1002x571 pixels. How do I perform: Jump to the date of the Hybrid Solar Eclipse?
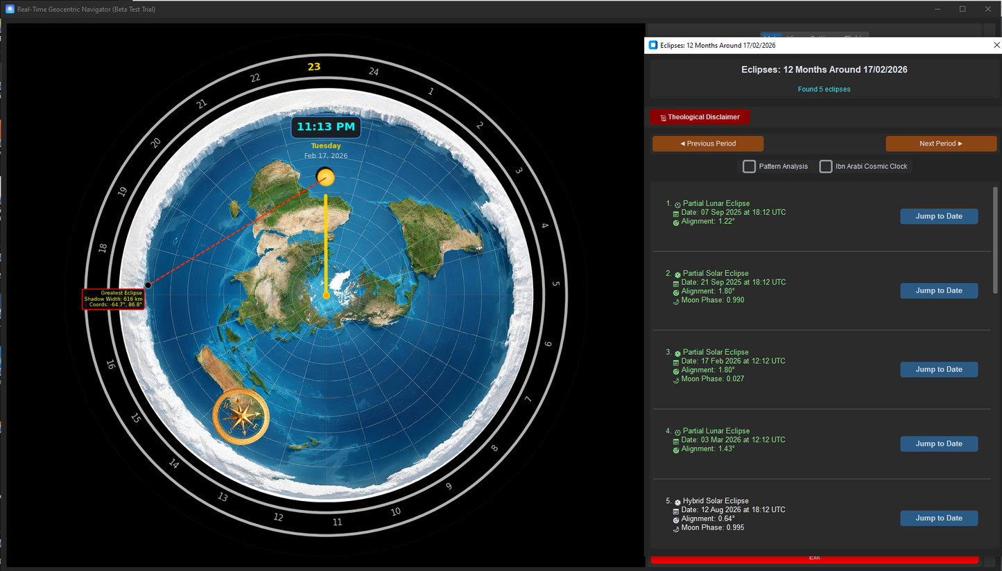pyautogui.click(x=939, y=518)
